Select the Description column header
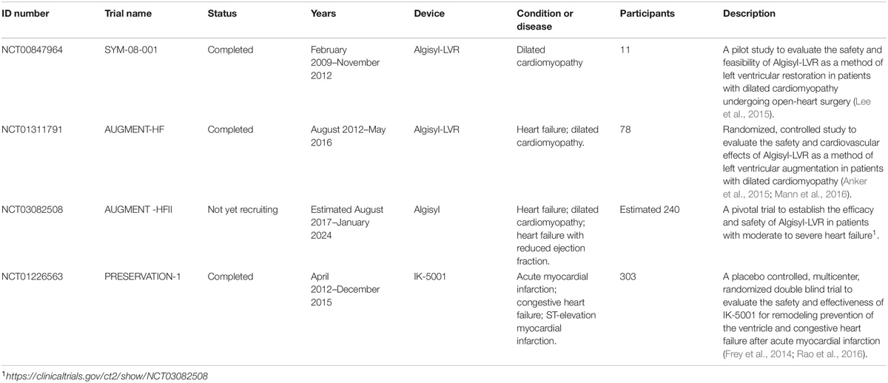This screenshot has height=383, width=888. pos(750,13)
